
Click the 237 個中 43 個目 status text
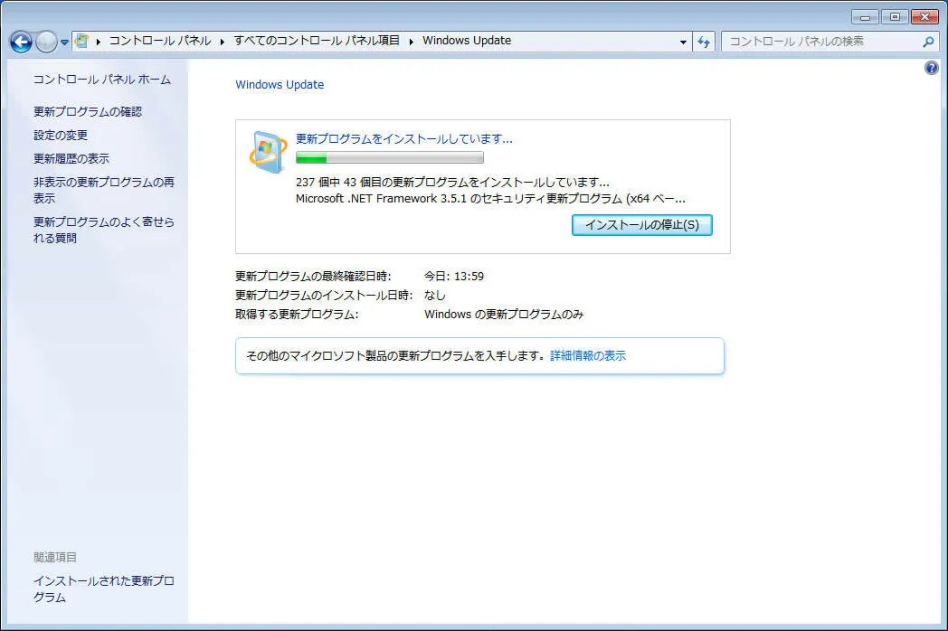coord(452,182)
